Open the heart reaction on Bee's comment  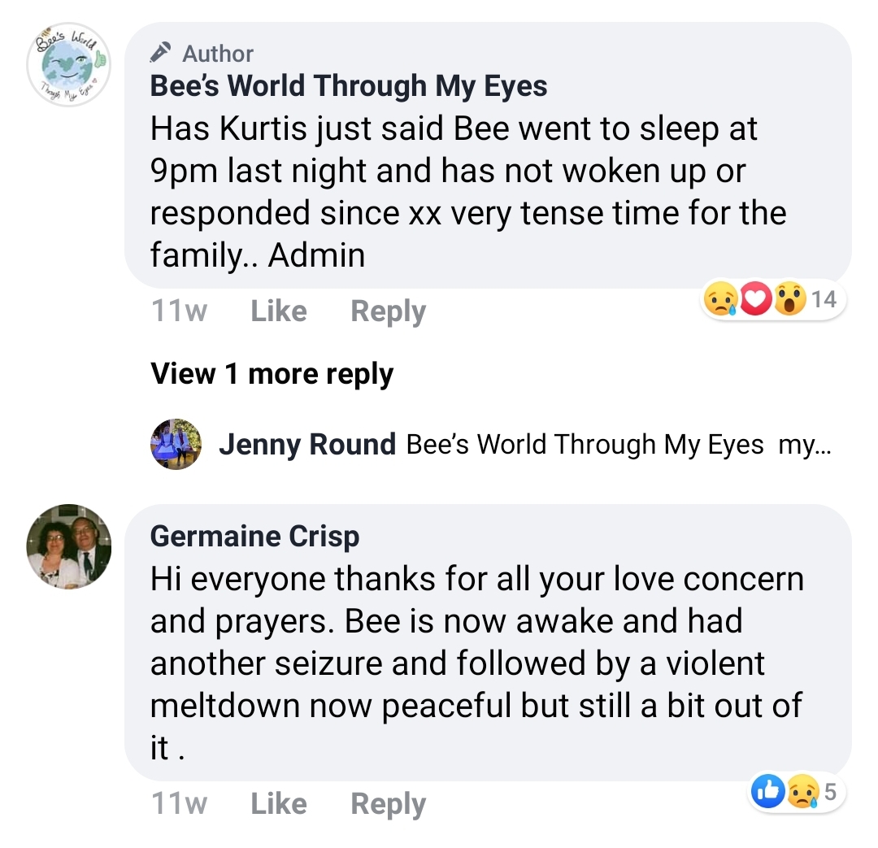point(755,300)
